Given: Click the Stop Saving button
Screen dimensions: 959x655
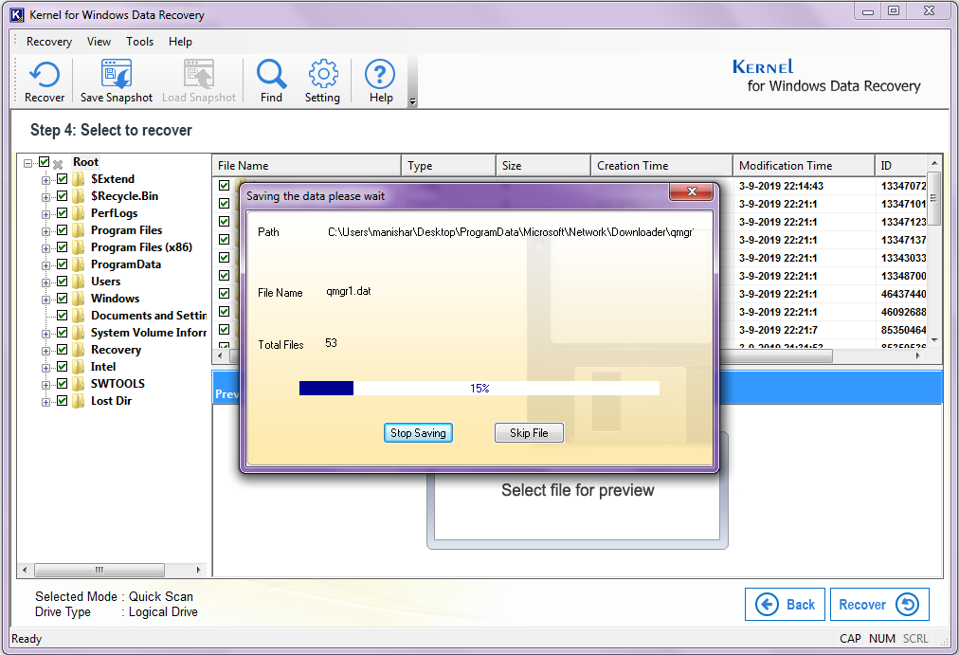Looking at the screenshot, I should pyautogui.click(x=418, y=433).
